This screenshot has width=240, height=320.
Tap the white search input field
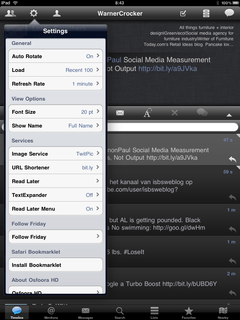pos(172,127)
